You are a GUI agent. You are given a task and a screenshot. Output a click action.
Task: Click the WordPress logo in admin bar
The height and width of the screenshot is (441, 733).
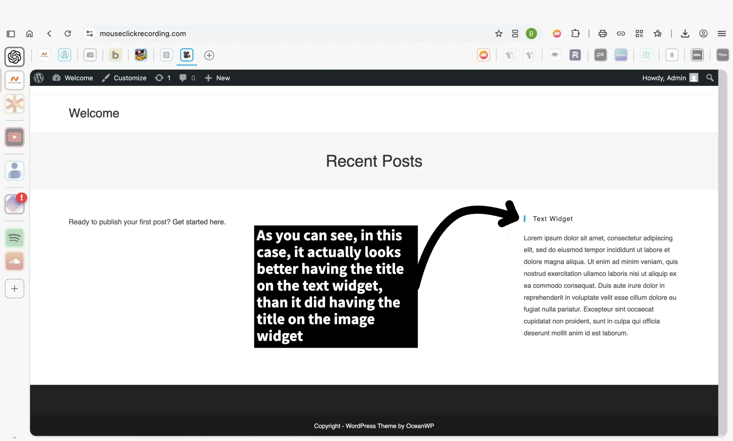[39, 78]
